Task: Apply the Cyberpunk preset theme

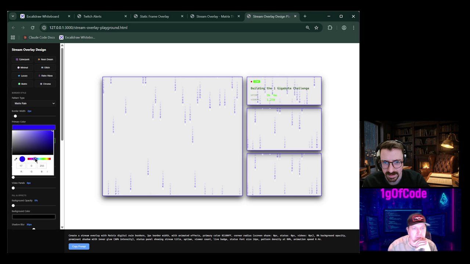Action: coord(23,59)
